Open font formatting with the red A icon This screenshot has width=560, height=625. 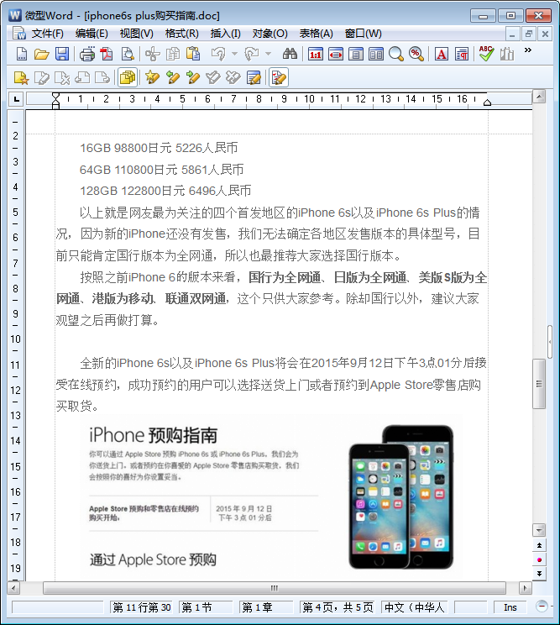pyautogui.click(x=442, y=54)
